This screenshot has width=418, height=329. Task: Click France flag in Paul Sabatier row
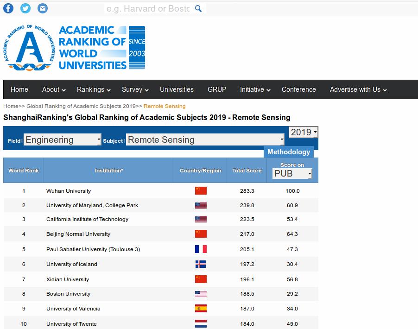pyautogui.click(x=201, y=249)
